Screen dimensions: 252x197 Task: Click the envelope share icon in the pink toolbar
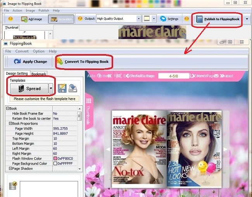[x=216, y=76]
